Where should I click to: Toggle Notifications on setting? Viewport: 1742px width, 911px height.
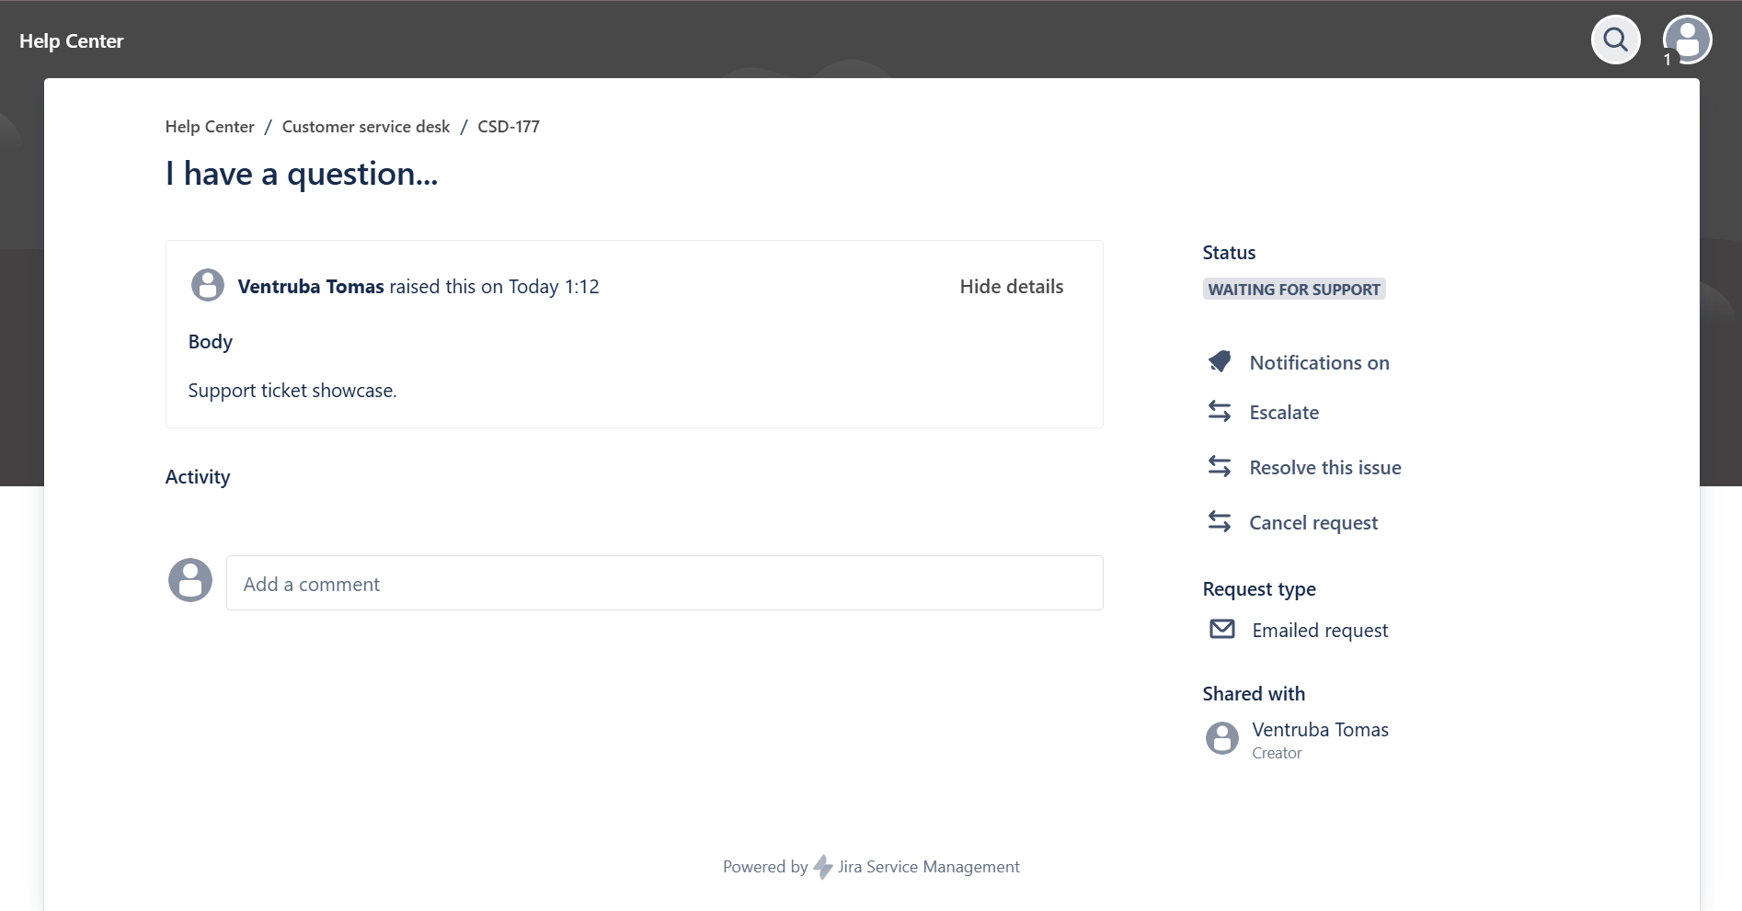(x=1319, y=363)
